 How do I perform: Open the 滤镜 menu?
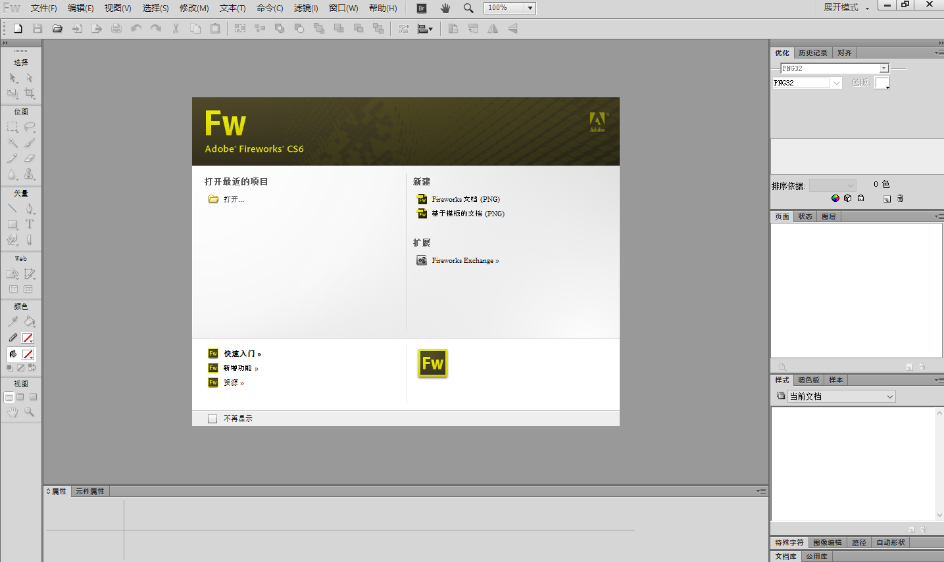click(x=306, y=8)
